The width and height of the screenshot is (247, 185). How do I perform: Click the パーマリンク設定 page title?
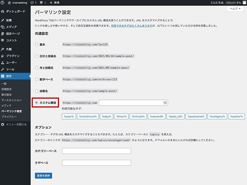[53, 12]
